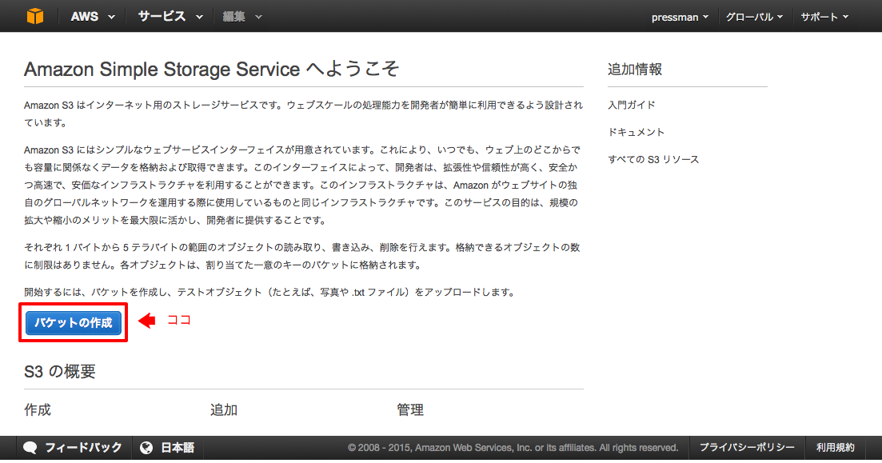Open the サポート support menu
This screenshot has height=463, width=882.
[821, 15]
